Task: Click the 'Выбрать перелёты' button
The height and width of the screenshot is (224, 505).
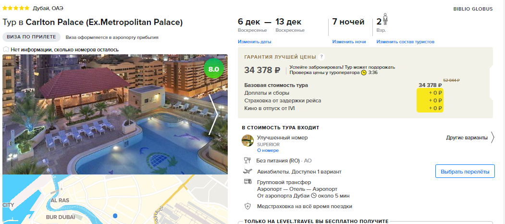Action: [x=465, y=172]
